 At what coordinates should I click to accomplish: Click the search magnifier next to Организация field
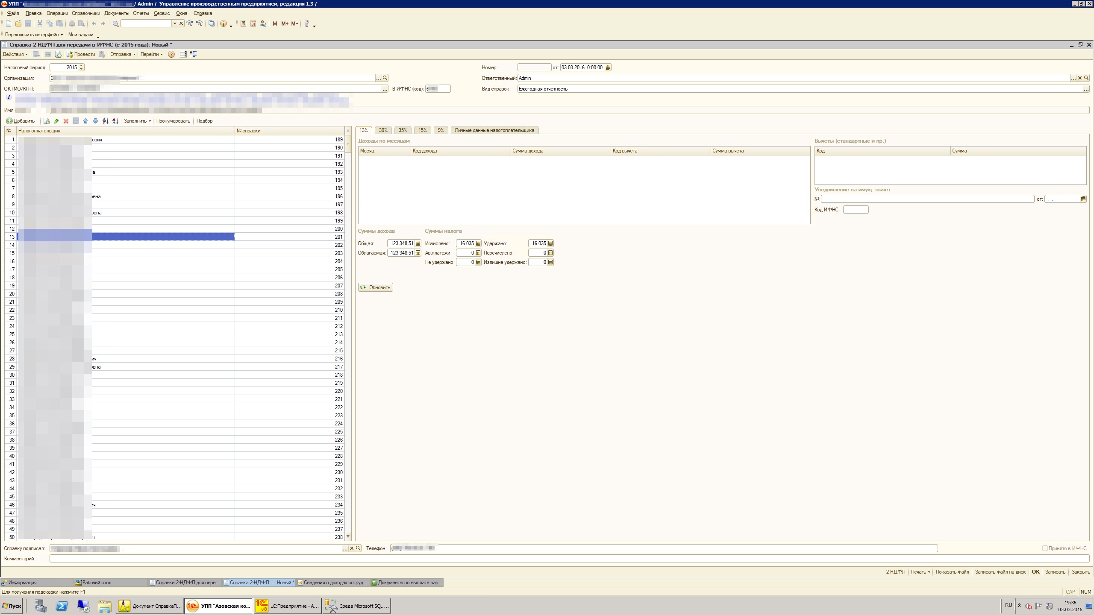pos(385,78)
